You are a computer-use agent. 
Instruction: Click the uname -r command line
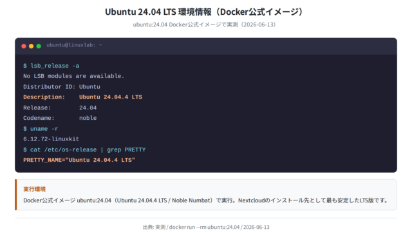coord(41,129)
